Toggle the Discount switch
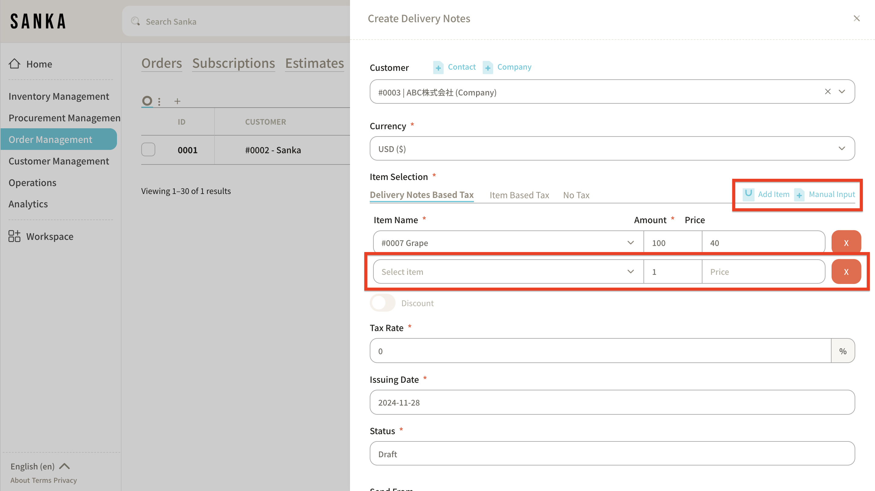Screen dimensions: 875x491 (x=383, y=303)
